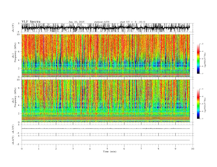Click the ch.2 spectrogram panel

click(105, 101)
